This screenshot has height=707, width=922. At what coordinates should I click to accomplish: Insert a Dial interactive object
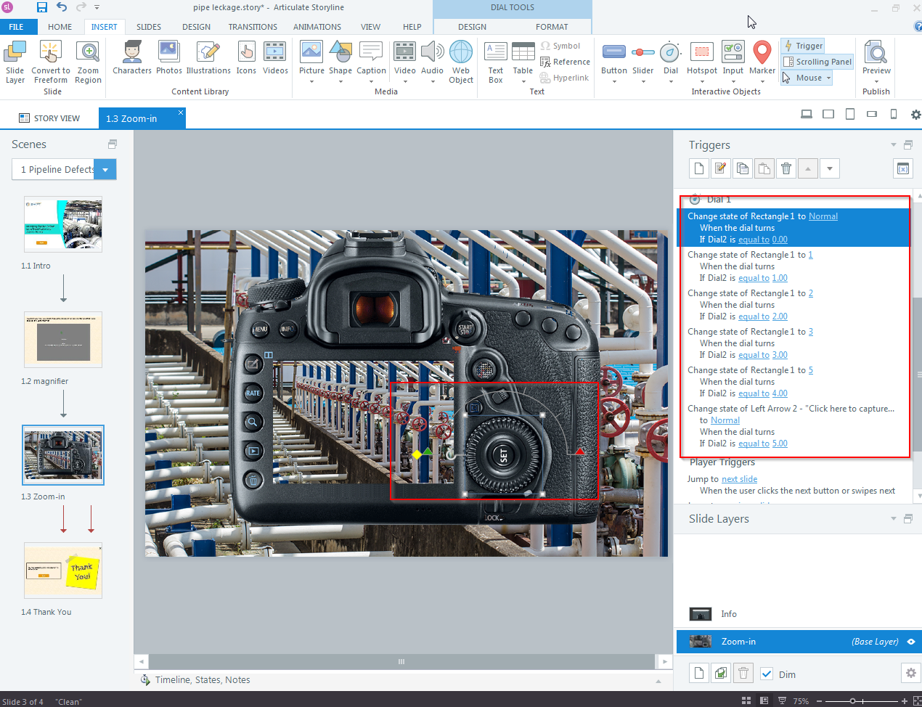pos(671,62)
